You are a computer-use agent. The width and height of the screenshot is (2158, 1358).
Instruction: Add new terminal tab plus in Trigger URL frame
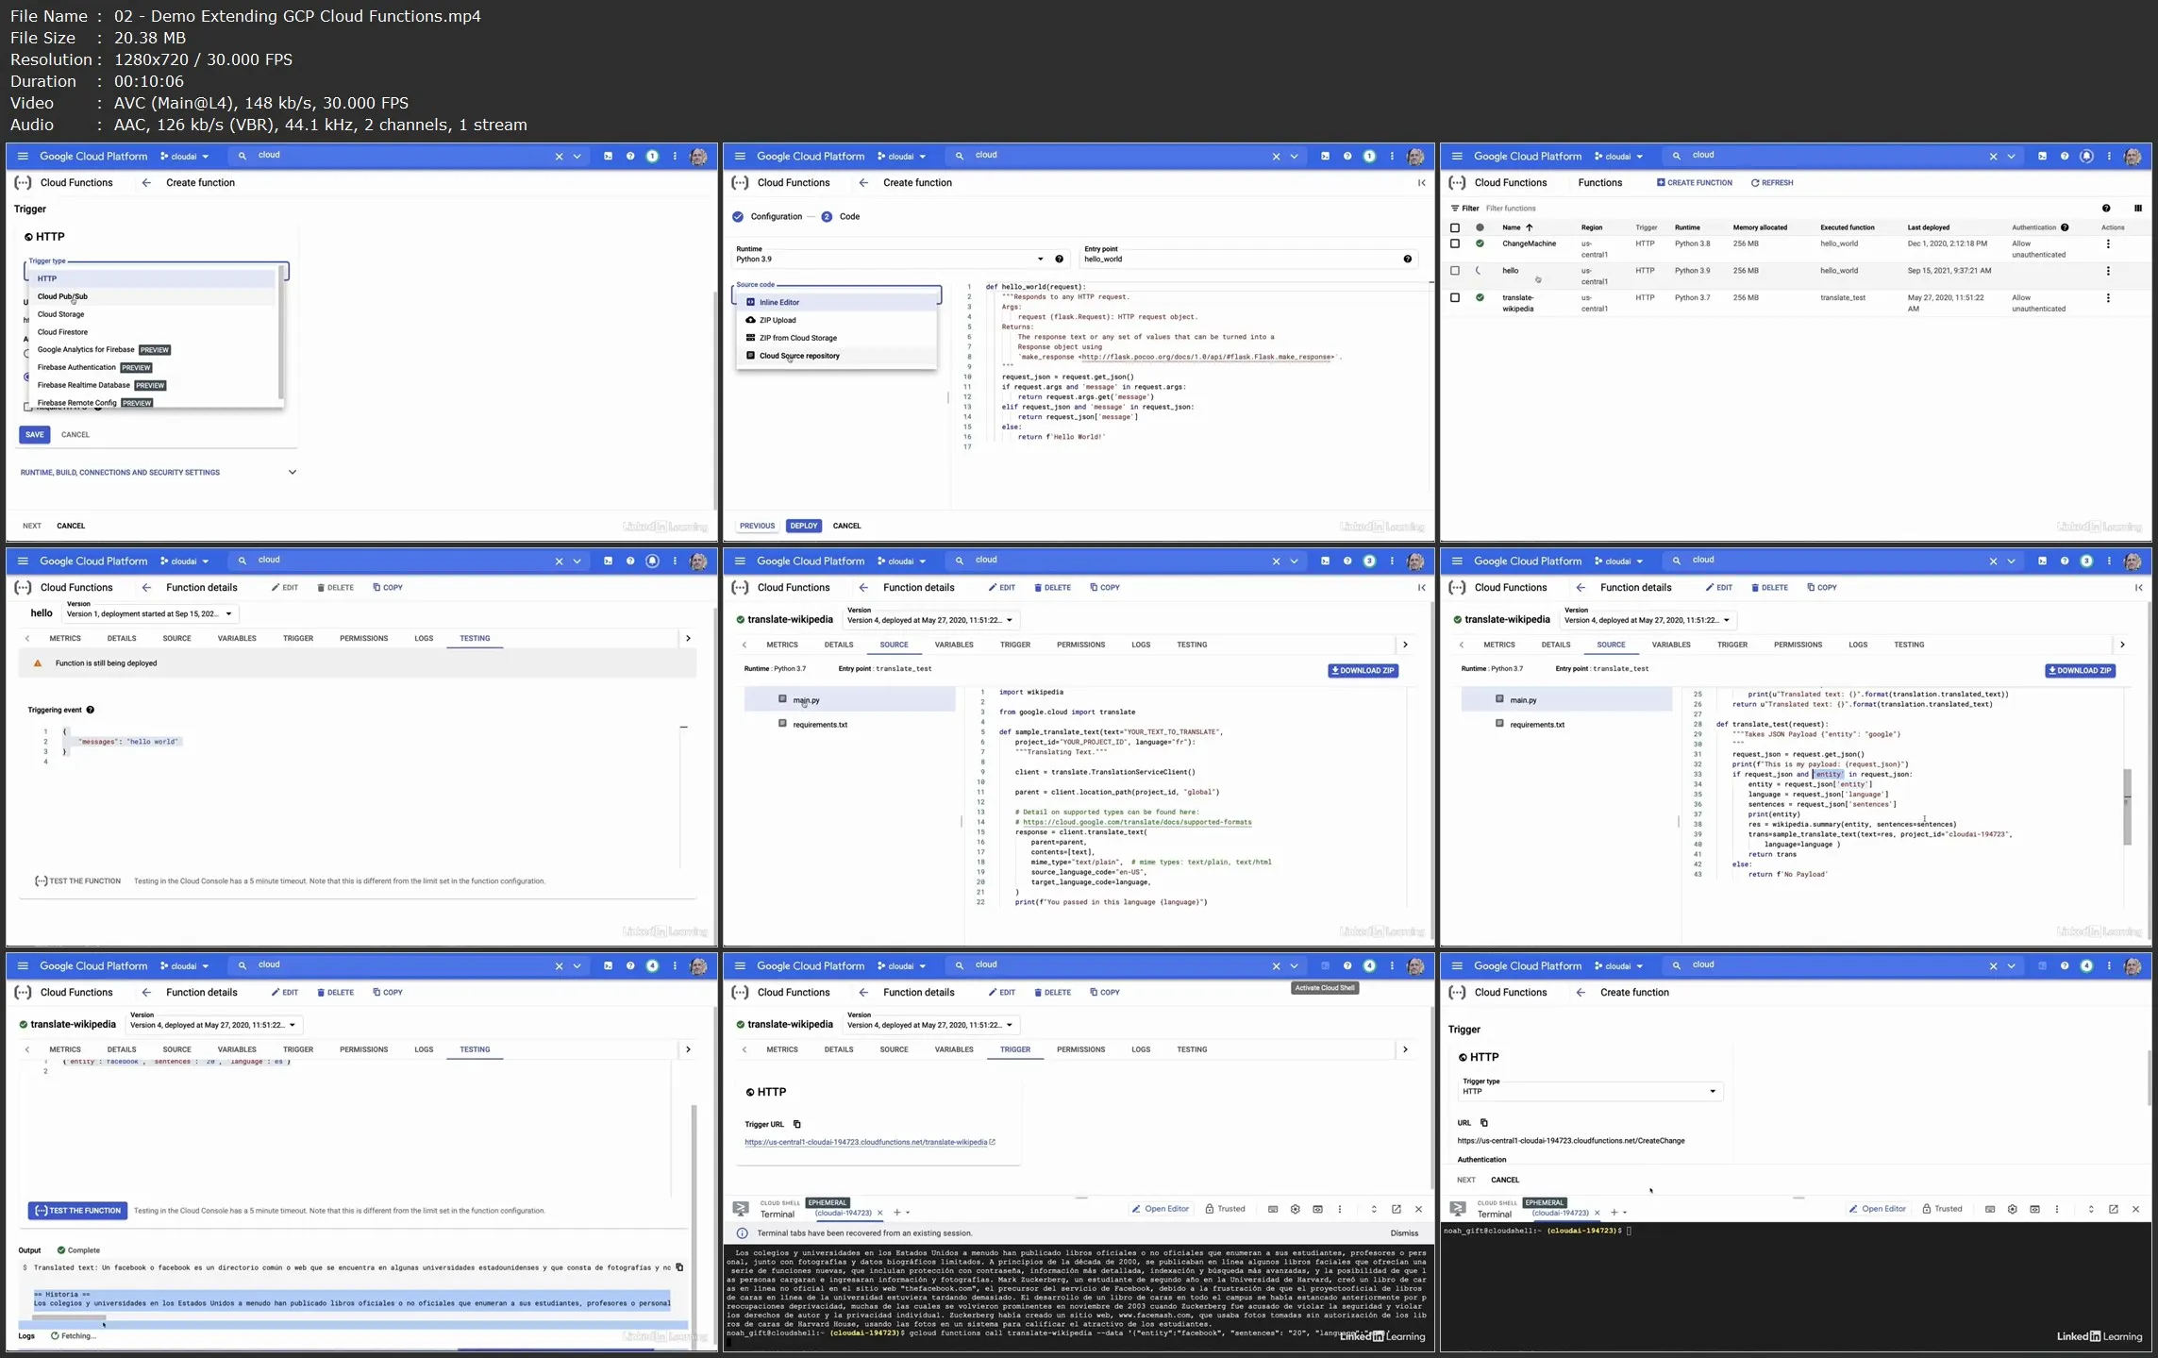click(897, 1213)
